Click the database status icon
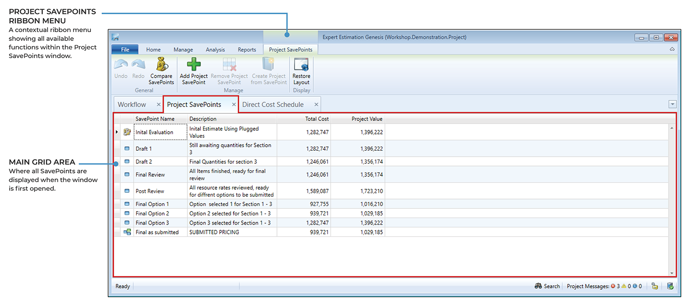690x306 pixels. [670, 286]
